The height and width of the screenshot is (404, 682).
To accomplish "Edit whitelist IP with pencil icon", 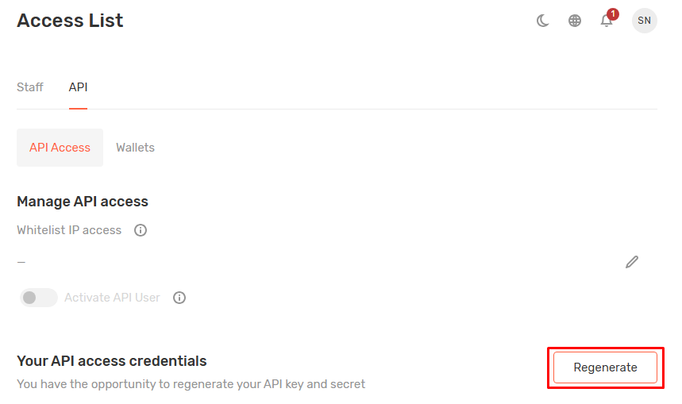I will 632,262.
